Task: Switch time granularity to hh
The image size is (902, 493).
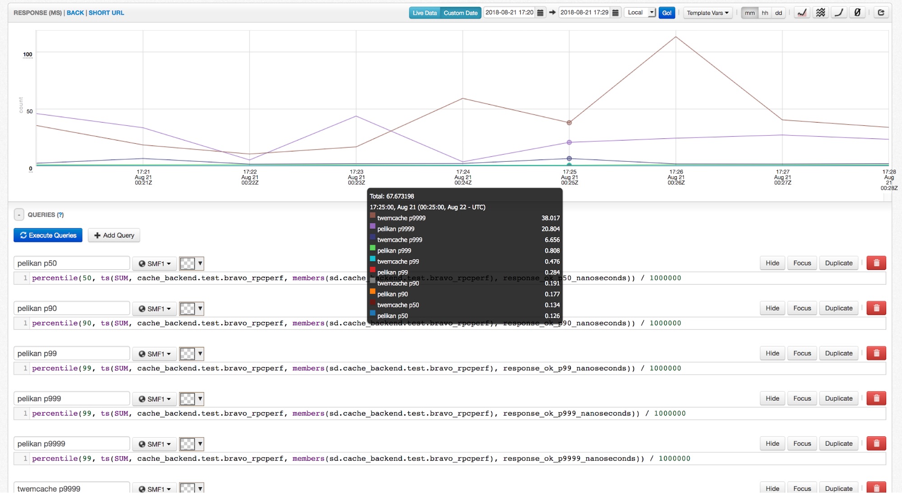Action: (x=764, y=13)
